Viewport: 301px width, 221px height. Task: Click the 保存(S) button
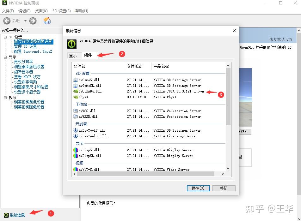198,188
